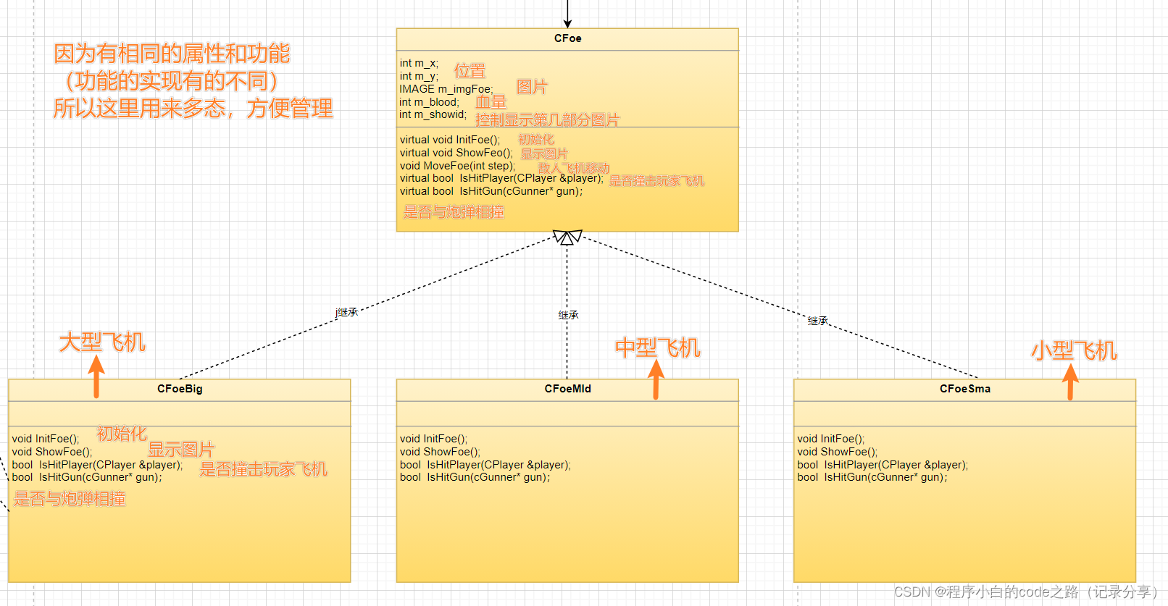
Task: Click 'void InitFoe();' in CFoeBig
Action: coord(46,439)
